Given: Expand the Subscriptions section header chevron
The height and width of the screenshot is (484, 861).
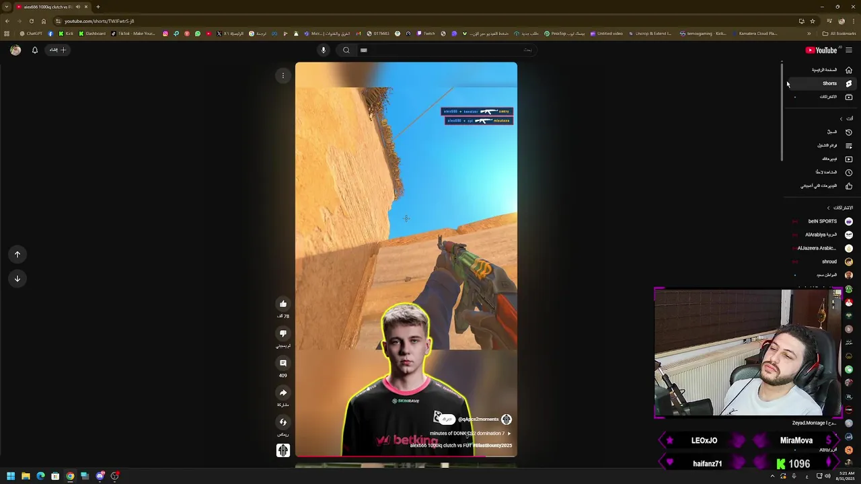Looking at the screenshot, I should [x=829, y=208].
